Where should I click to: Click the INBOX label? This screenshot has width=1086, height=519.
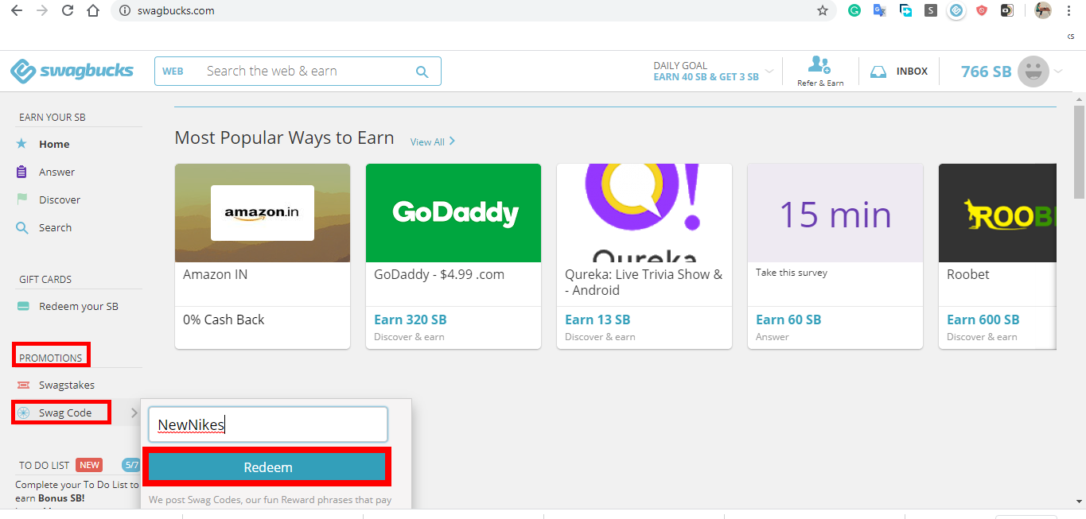912,72
